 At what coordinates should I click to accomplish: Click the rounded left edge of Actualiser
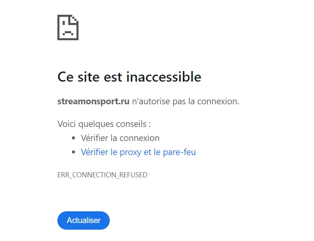[x=59, y=220]
